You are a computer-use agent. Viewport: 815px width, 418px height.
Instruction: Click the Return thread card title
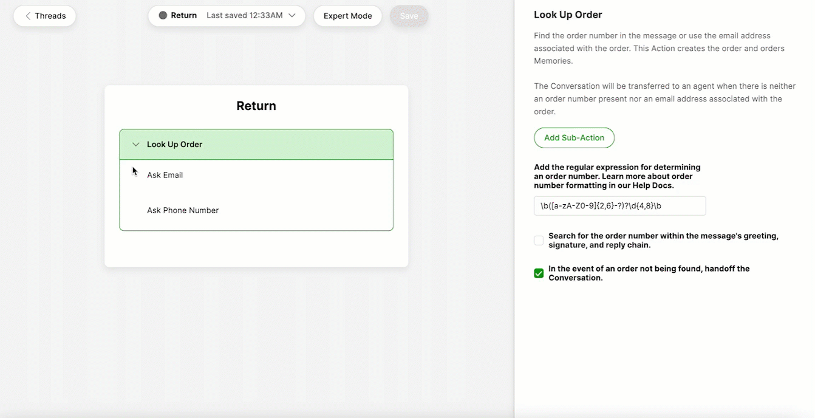[x=256, y=106]
